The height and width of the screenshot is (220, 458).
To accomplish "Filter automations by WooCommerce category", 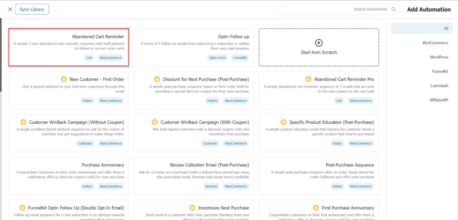I will [x=435, y=43].
